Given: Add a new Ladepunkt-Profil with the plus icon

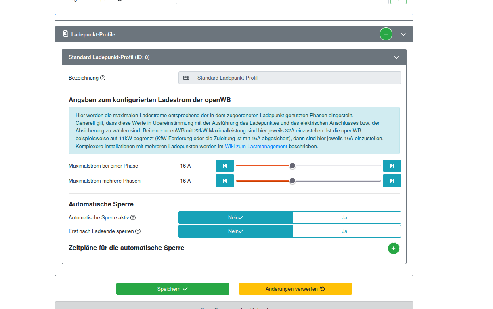Looking at the screenshot, I should pyautogui.click(x=386, y=34).
